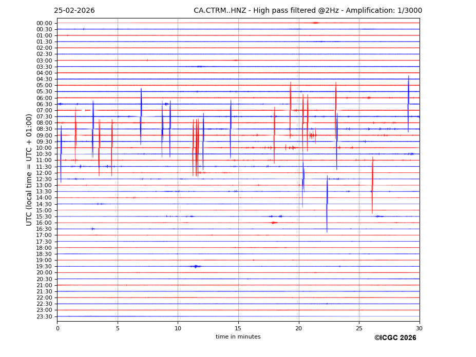476x357 pixels.
Task: Click the CA.CTRM..HNZ chart title
Action: pyautogui.click(x=308, y=11)
